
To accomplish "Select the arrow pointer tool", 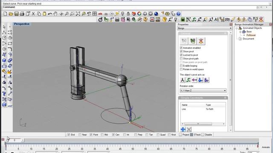I will click(x=4, y=27).
